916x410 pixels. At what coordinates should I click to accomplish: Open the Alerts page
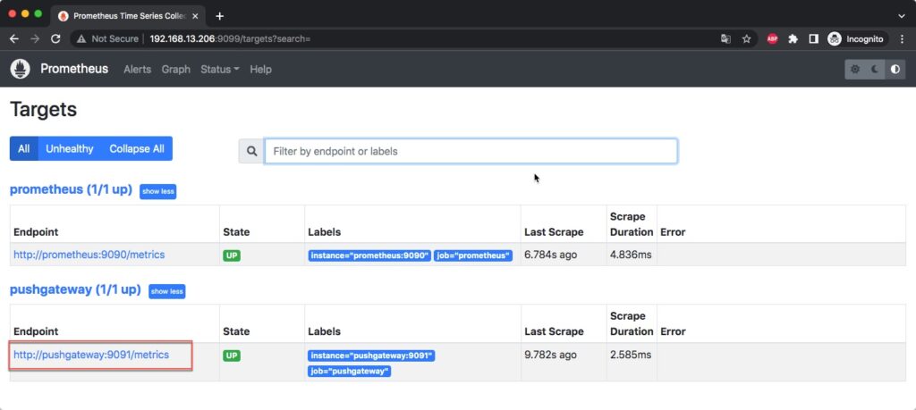[137, 70]
